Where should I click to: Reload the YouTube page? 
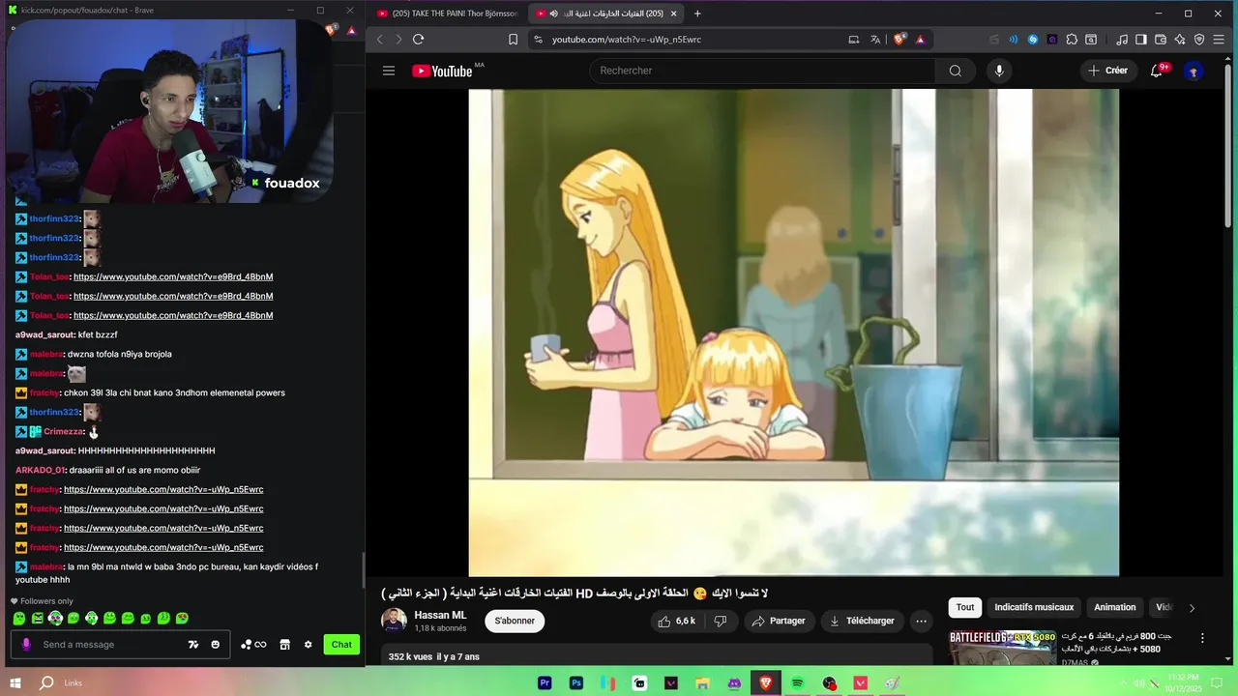[x=418, y=40]
